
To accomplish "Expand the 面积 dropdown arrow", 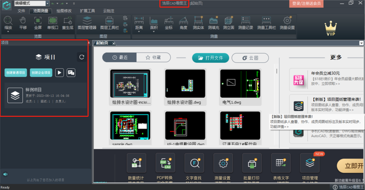I will 154,31.
